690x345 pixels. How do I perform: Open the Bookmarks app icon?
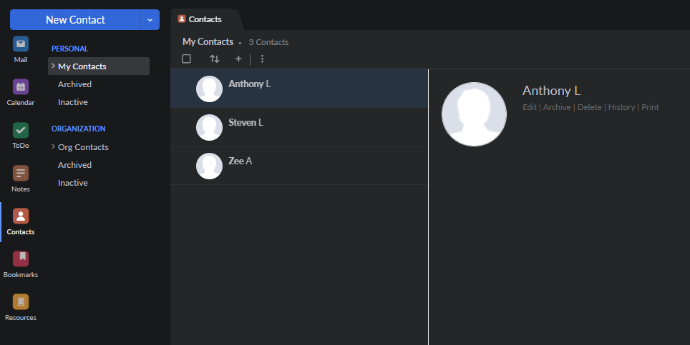21,259
